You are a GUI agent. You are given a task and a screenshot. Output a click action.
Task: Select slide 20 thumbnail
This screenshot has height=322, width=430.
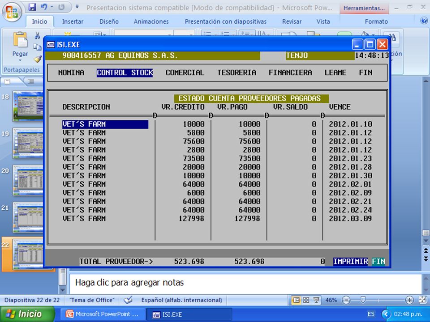28,180
